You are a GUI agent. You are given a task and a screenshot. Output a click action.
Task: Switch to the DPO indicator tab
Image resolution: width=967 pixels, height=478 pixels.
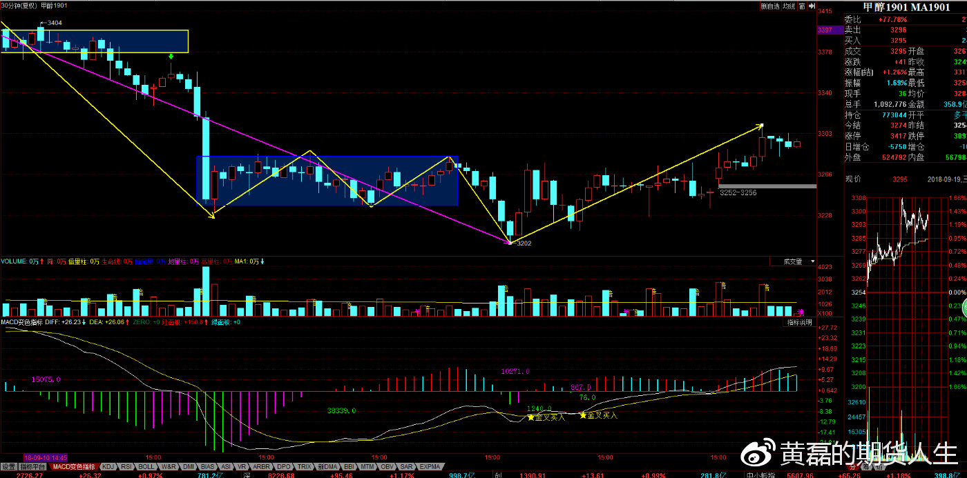pos(284,467)
